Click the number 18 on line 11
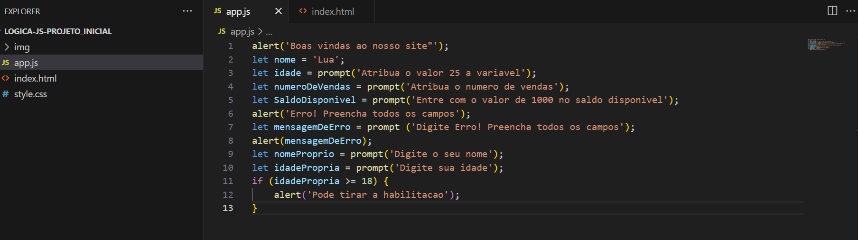 point(367,181)
